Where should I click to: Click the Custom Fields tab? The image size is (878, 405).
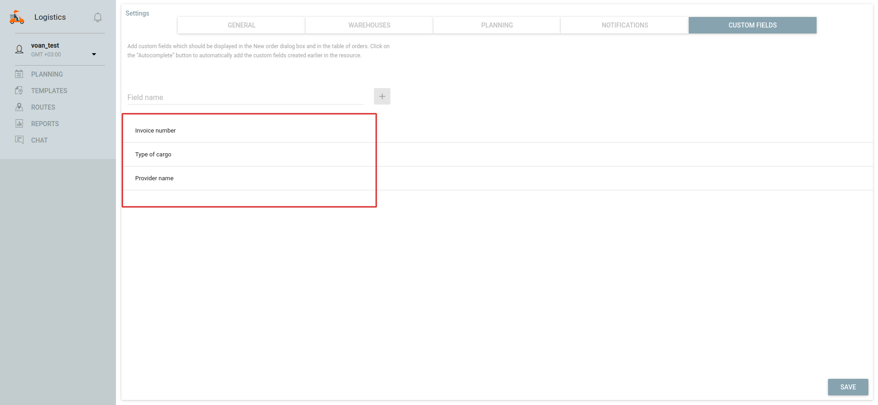click(752, 25)
